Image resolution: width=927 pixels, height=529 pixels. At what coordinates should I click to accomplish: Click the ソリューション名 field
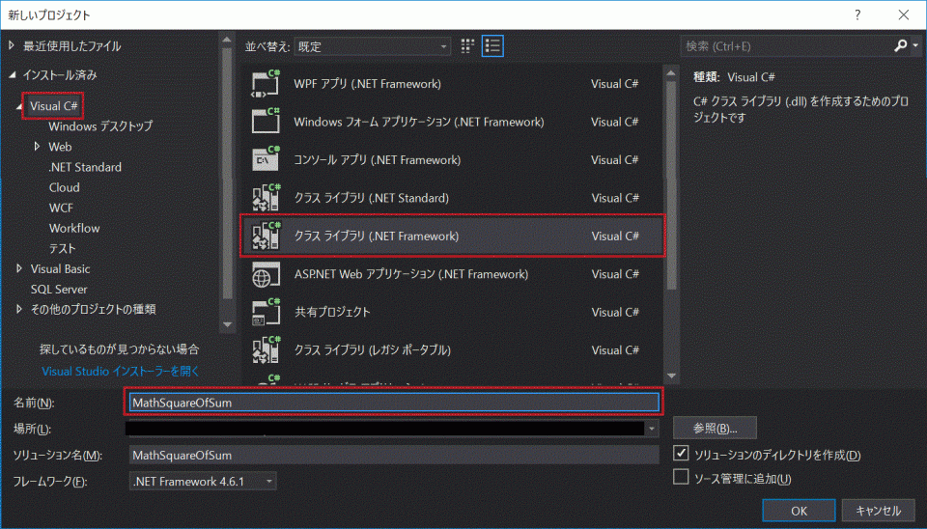394,455
